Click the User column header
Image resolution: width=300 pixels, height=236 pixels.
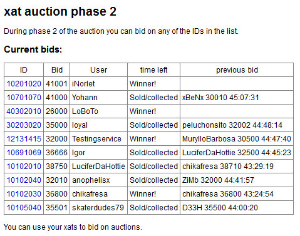[98, 70]
